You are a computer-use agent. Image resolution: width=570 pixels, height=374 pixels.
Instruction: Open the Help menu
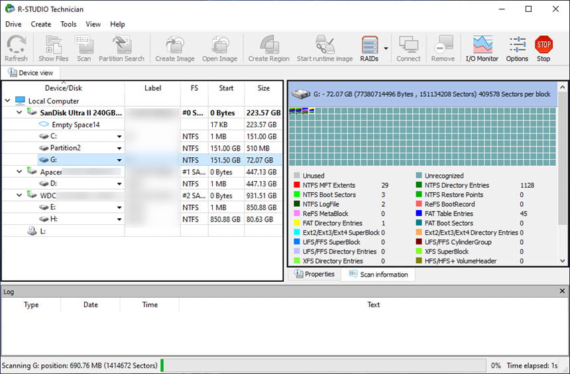117,24
